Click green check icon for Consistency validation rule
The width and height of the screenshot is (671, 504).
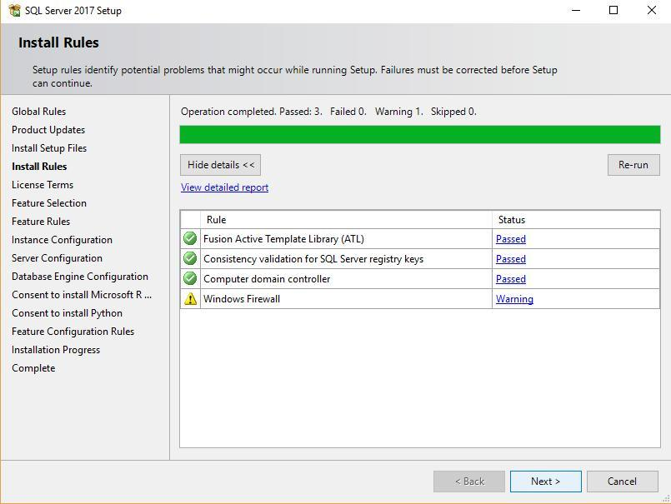coord(190,258)
